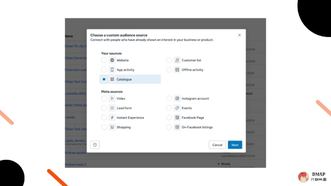Click the Customer list label text
The image size is (331, 186).
[x=191, y=60]
